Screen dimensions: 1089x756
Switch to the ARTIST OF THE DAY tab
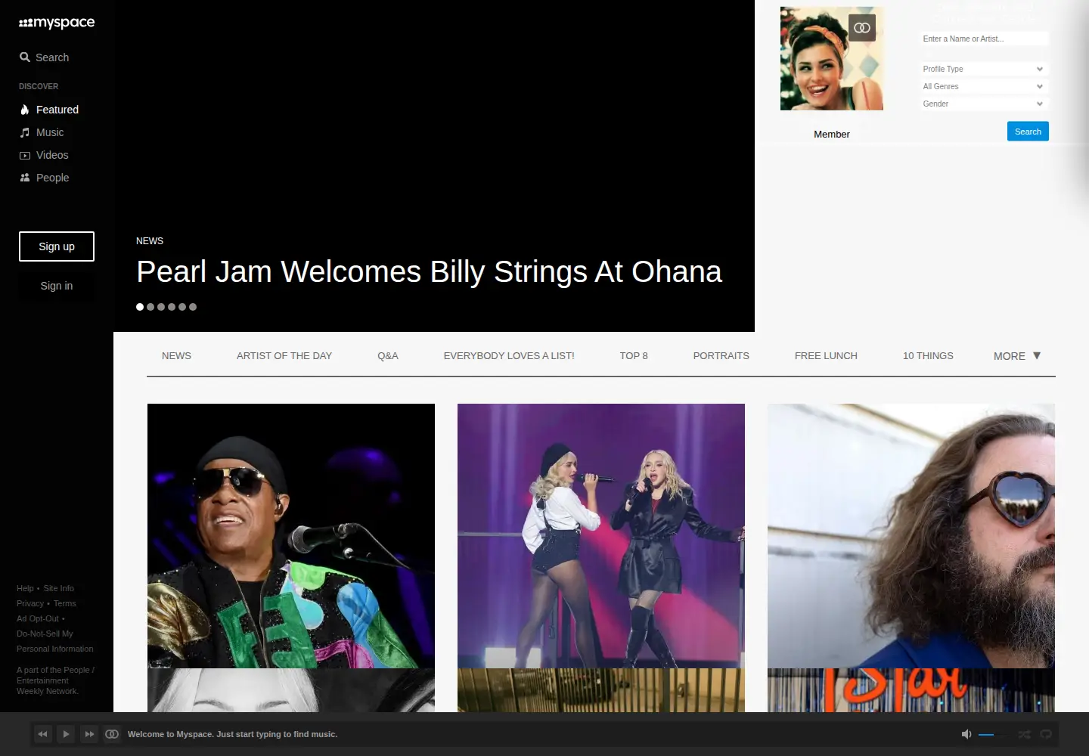(x=284, y=356)
